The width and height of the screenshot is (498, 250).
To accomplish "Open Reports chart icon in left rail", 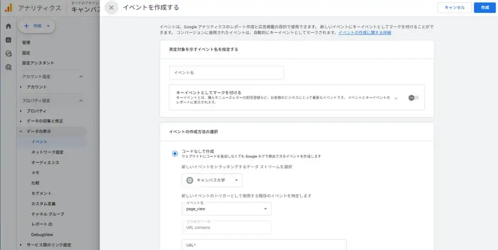I will click(9, 40).
